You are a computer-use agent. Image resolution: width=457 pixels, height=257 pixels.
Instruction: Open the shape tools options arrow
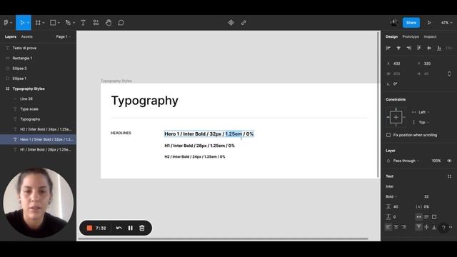click(59, 23)
